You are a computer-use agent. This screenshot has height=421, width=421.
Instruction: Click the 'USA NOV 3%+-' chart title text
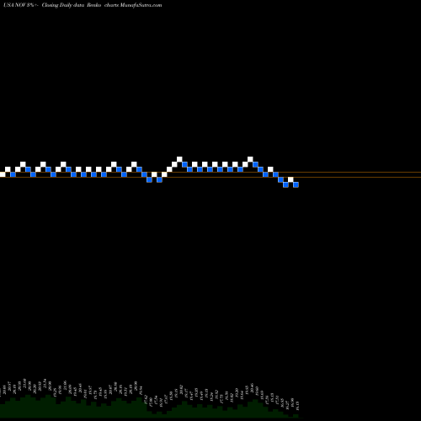coord(20,5)
